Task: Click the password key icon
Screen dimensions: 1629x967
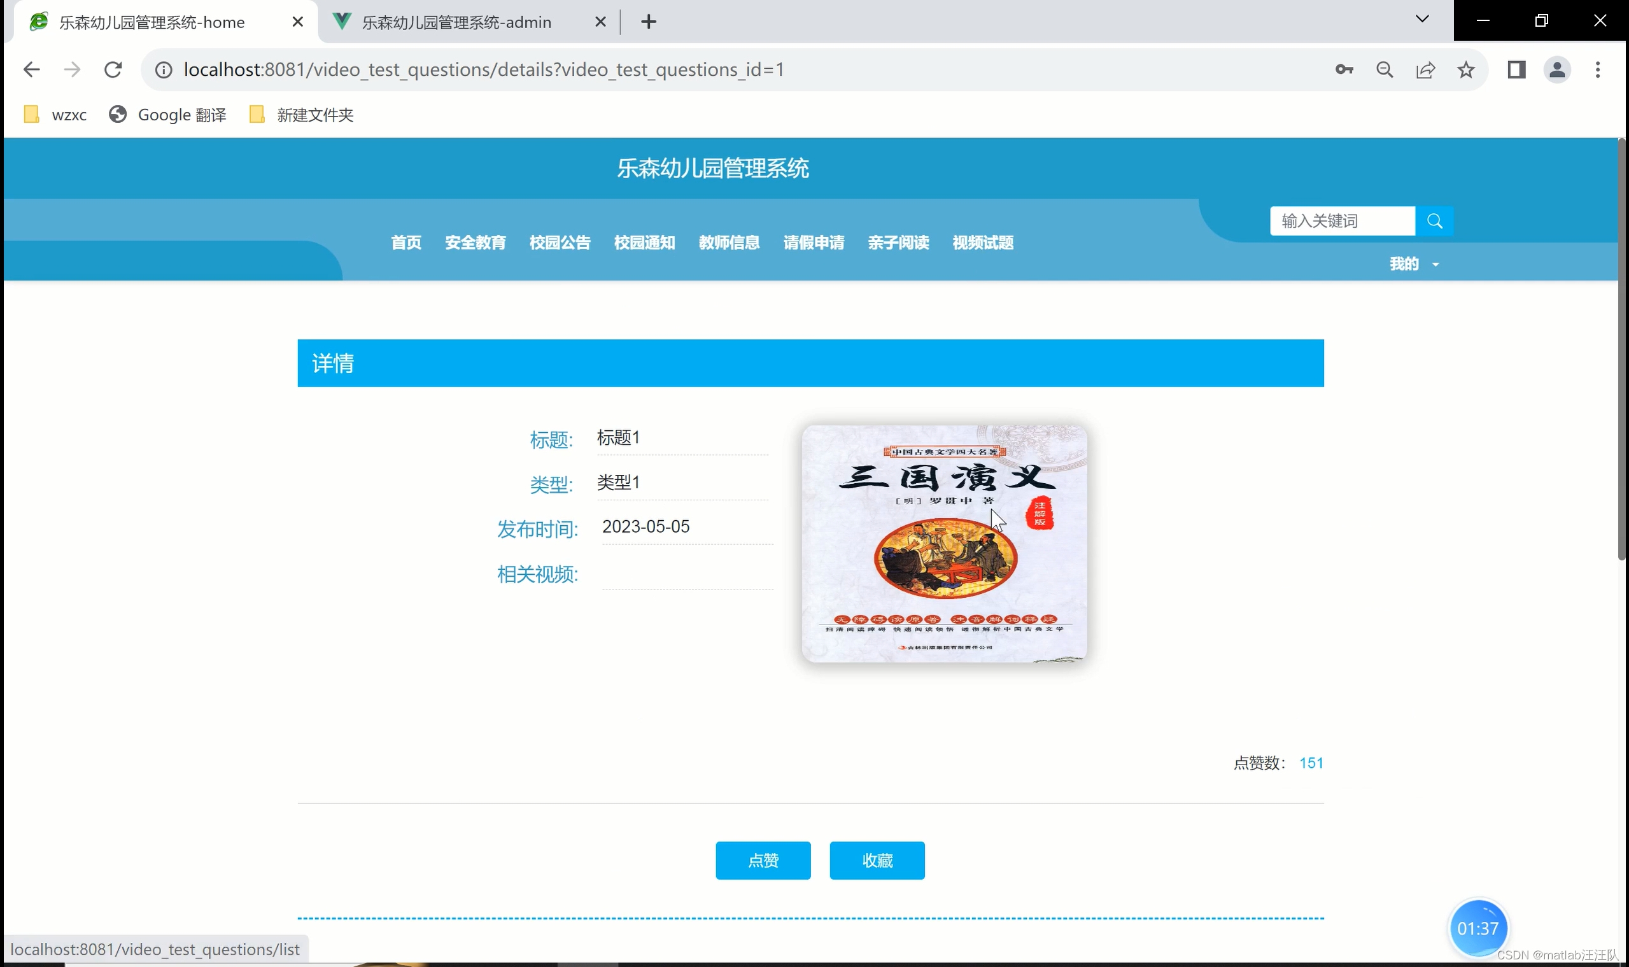Action: click(x=1344, y=70)
